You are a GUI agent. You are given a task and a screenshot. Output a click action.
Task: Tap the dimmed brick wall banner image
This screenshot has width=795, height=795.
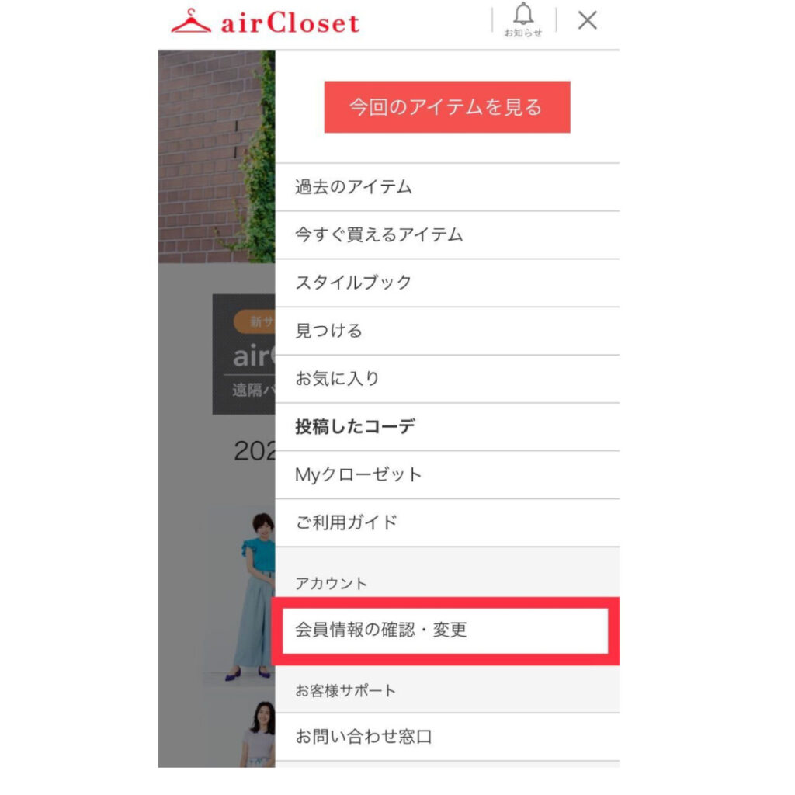(x=217, y=157)
